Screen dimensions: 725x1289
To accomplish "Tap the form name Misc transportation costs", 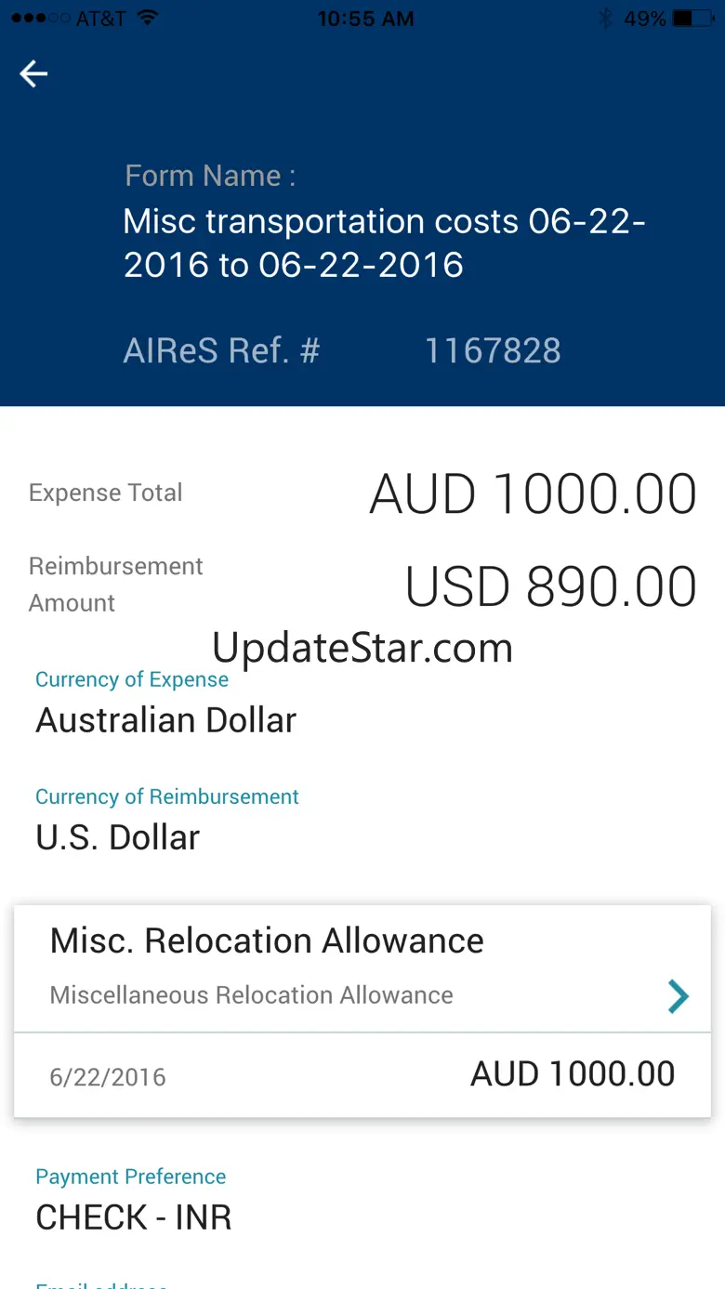I will point(384,243).
